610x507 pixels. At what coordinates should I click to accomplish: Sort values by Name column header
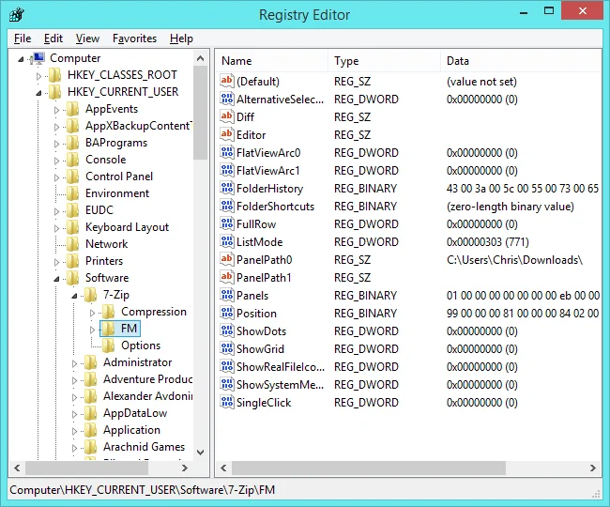pyautogui.click(x=272, y=61)
